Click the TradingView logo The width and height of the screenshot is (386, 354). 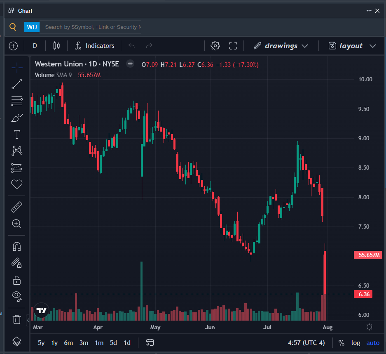[41, 310]
